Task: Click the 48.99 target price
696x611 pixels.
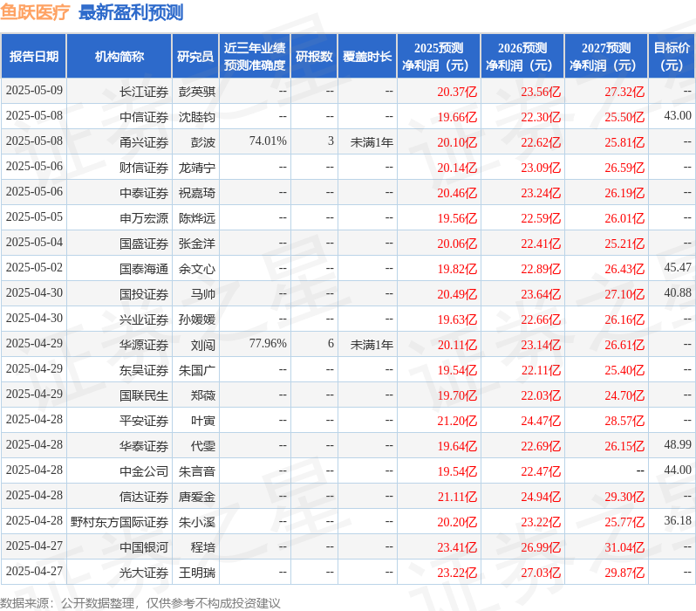Action: pyautogui.click(x=678, y=445)
